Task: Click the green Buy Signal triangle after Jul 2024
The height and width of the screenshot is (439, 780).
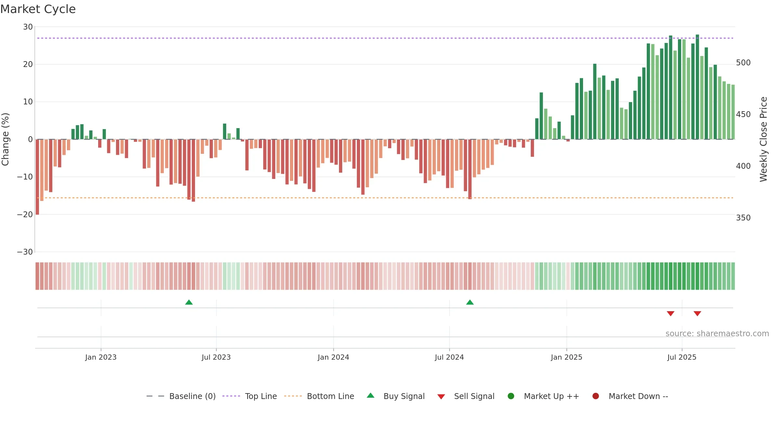Action: coord(470,302)
